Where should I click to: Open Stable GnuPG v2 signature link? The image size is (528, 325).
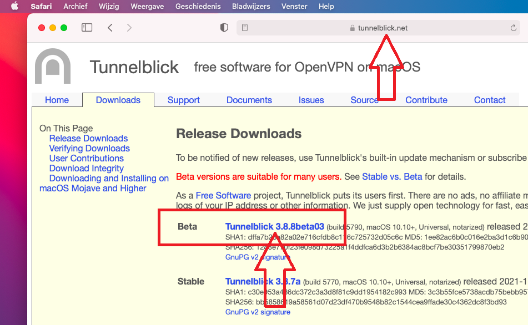258,312
